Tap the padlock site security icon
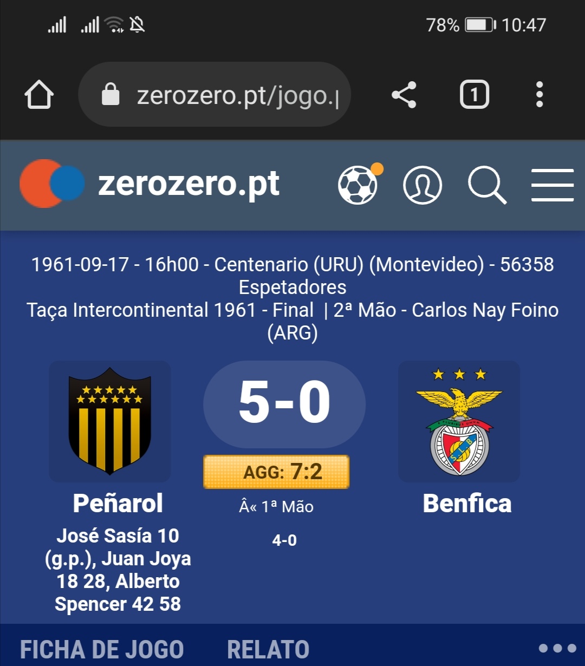 110,94
